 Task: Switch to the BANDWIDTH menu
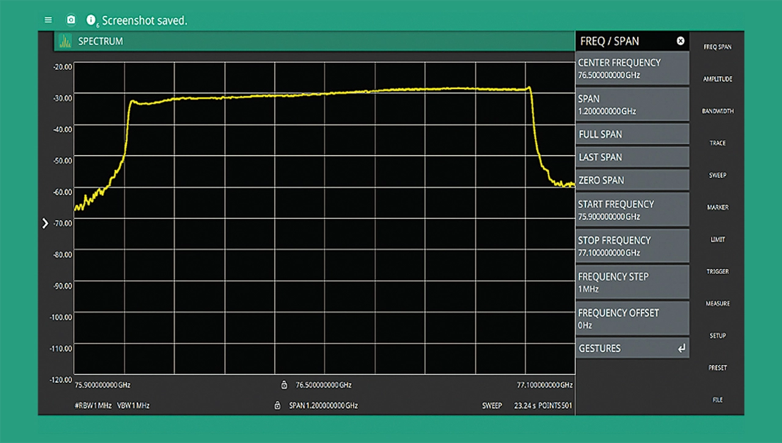717,111
